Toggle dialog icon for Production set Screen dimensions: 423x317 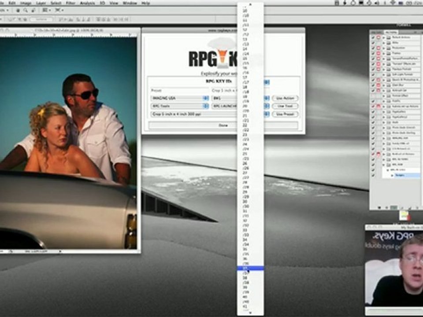pyautogui.click(x=378, y=48)
